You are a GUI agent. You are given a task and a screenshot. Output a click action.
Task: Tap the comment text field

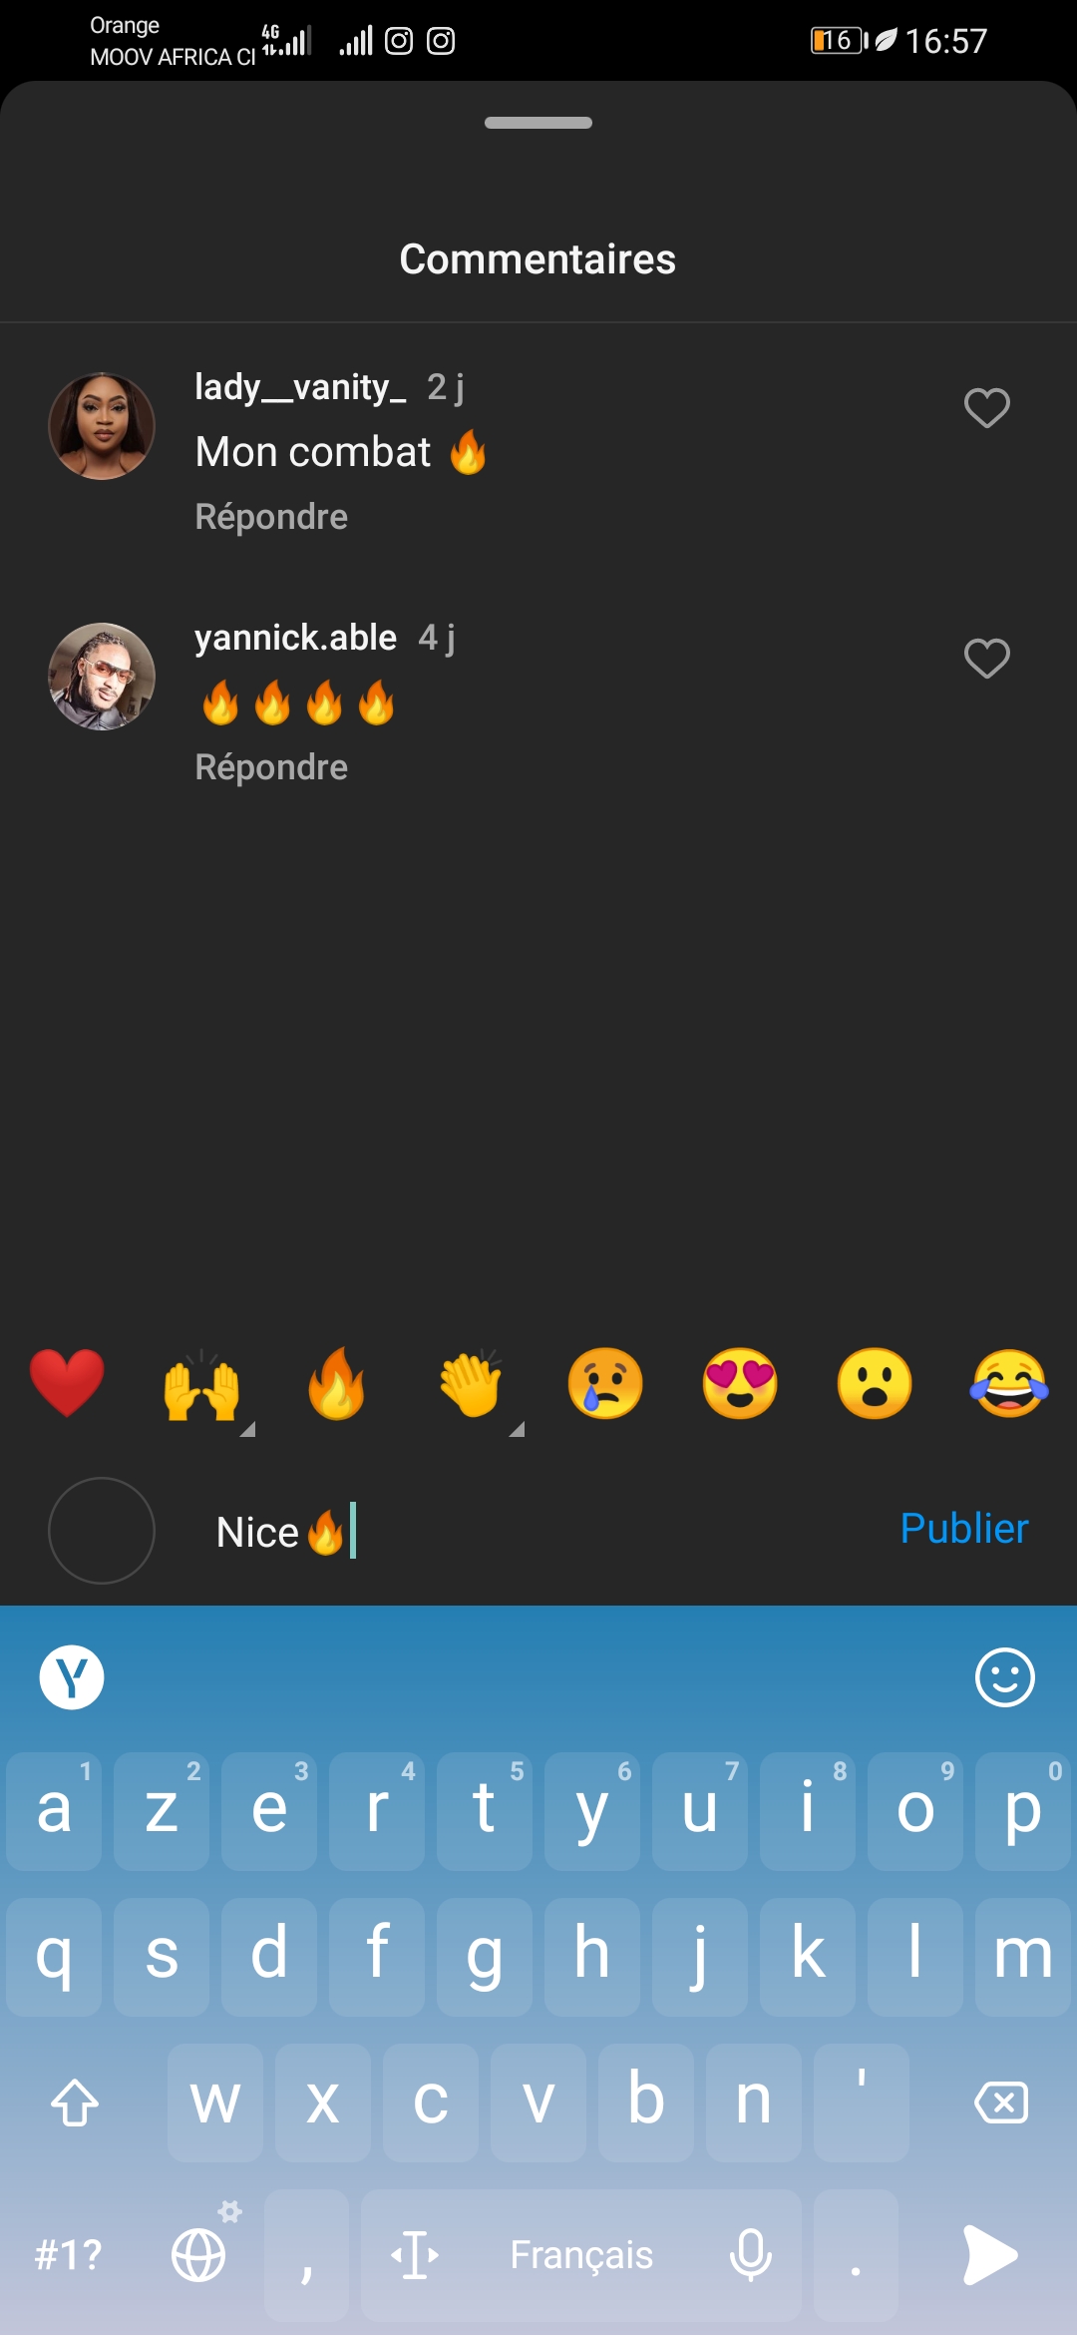[548, 1531]
